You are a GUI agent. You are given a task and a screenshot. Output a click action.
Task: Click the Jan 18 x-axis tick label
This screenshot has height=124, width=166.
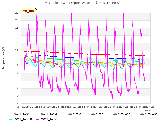pyautogui.click(x=81, y=107)
